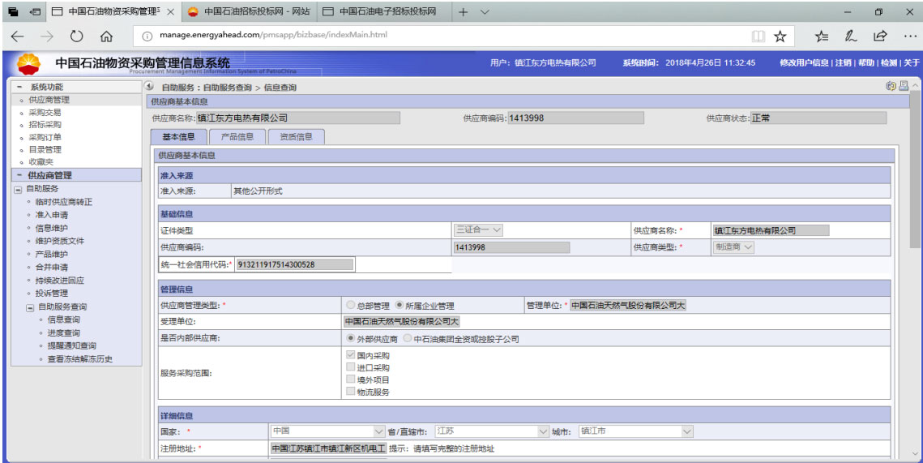Viewport: 923px width, 463px height.
Task: Open the reading view book icon
Action: tap(758, 36)
